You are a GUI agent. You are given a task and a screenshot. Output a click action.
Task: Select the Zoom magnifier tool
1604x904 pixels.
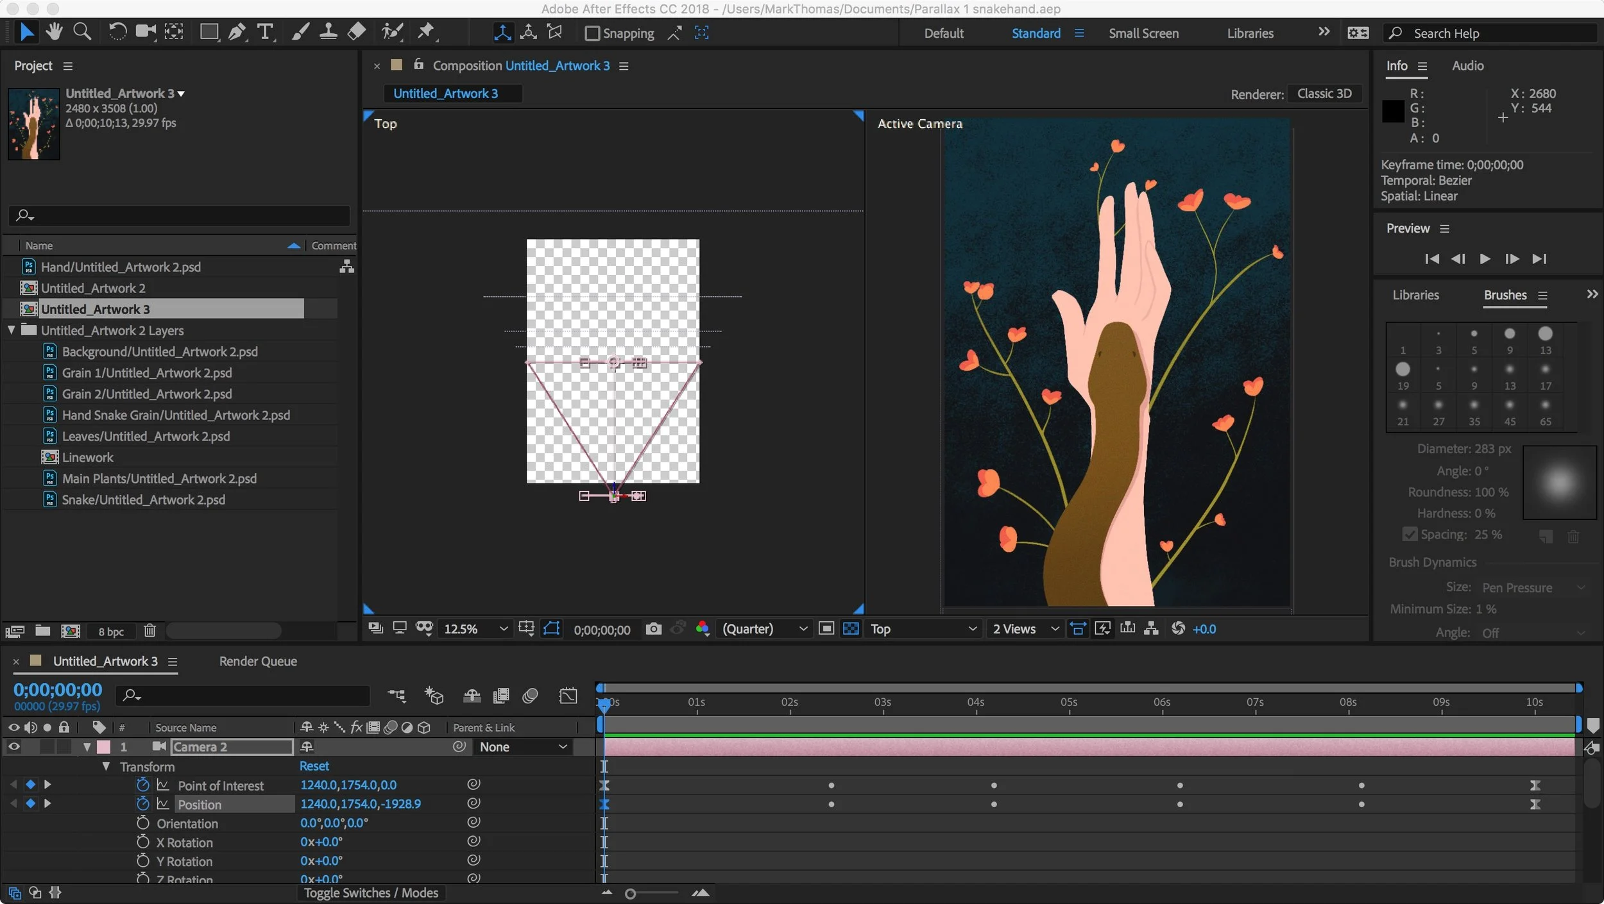click(x=82, y=32)
